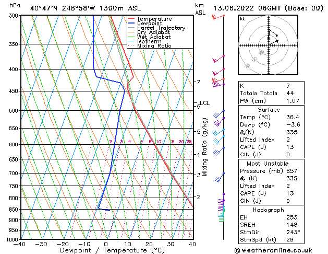Click the EH value 253
Screen dimensions: 328x254
click(x=292, y=217)
